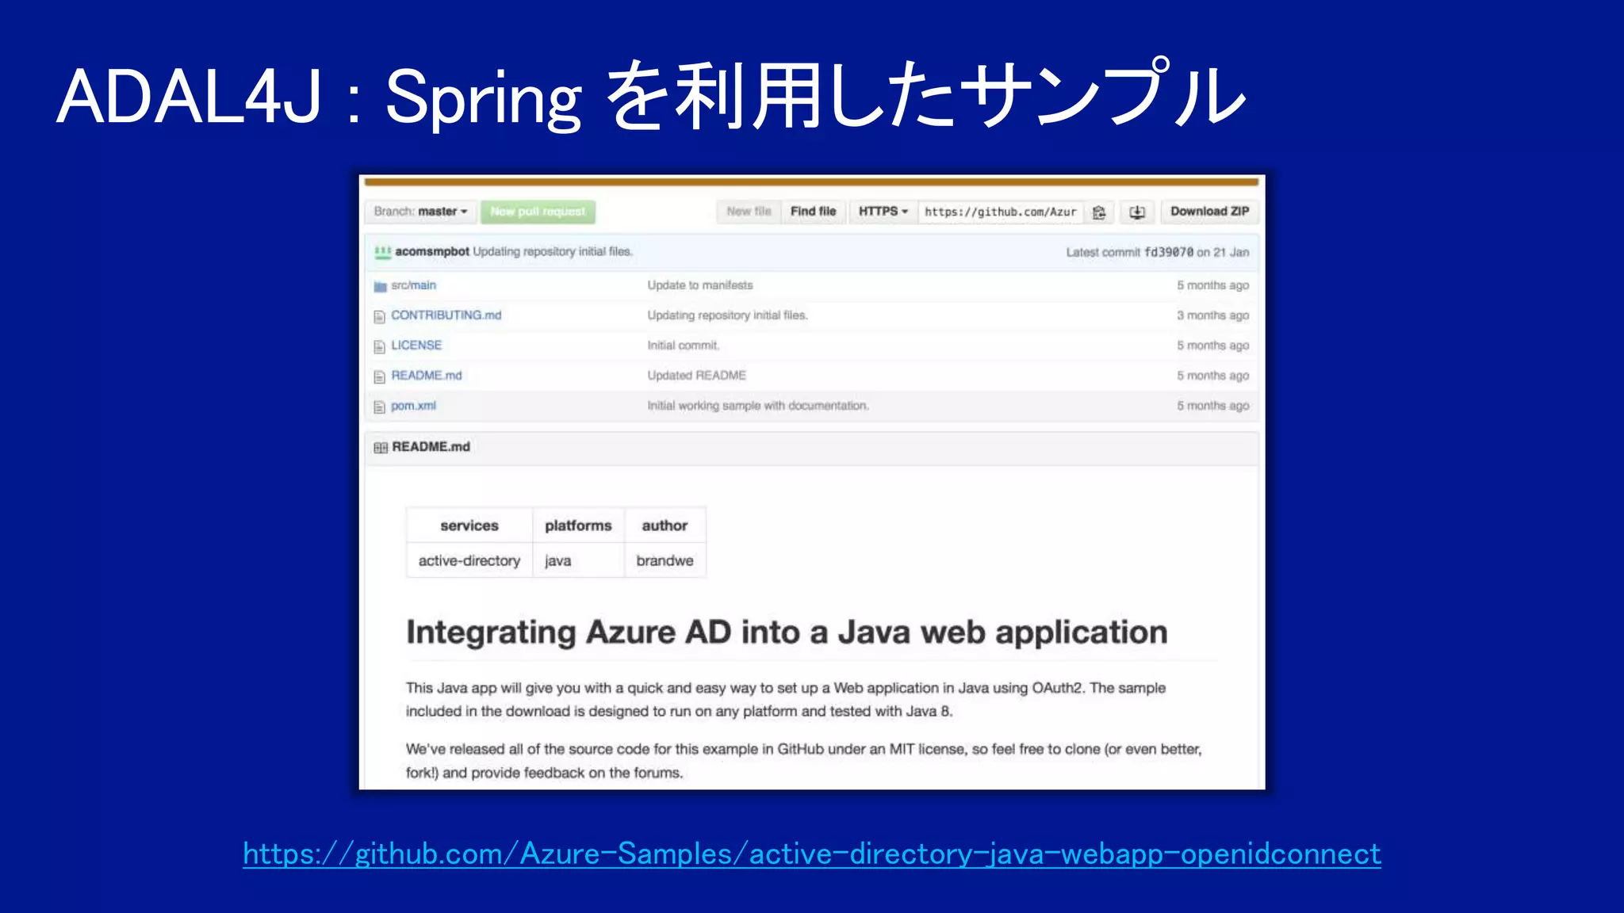The height and width of the screenshot is (913, 1624).
Task: Click '3 months ago' for CONTRIBUTING.md
Action: pos(1212,315)
